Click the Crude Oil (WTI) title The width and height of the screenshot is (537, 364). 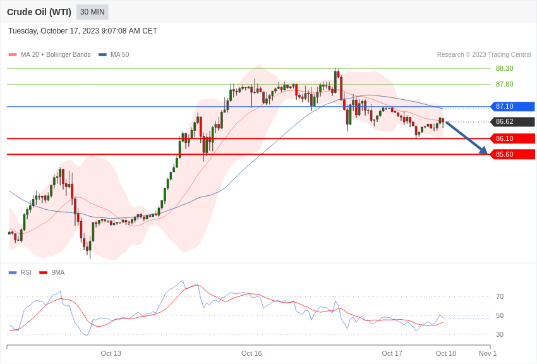point(39,12)
